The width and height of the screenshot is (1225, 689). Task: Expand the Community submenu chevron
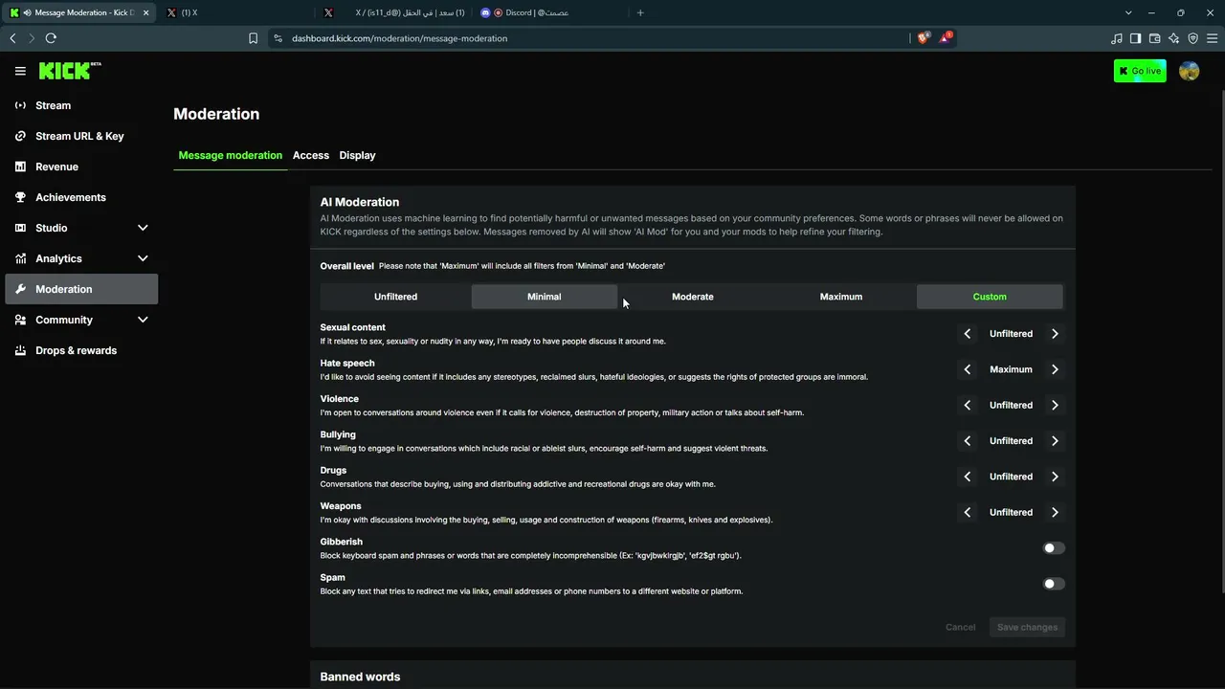[143, 320]
